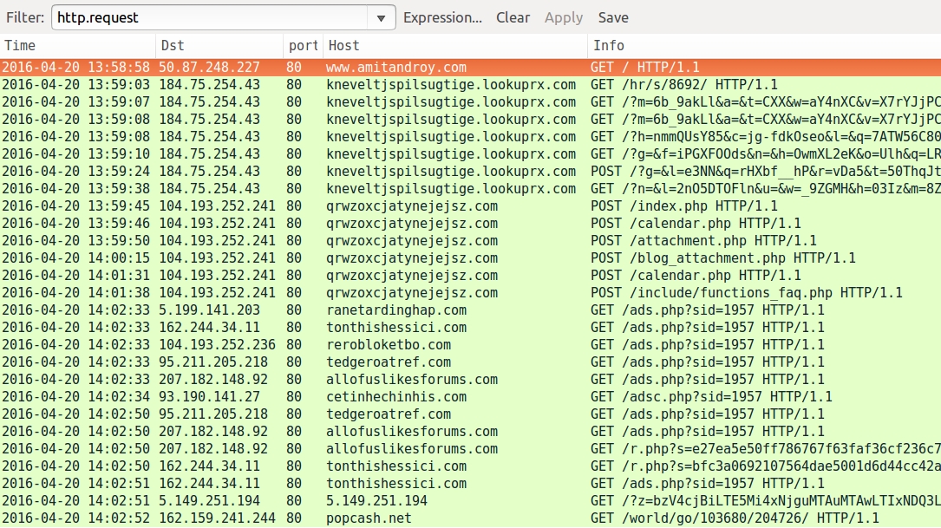Image resolution: width=941 pixels, height=528 pixels.
Task: Sort by the Host column header
Action: click(x=454, y=45)
